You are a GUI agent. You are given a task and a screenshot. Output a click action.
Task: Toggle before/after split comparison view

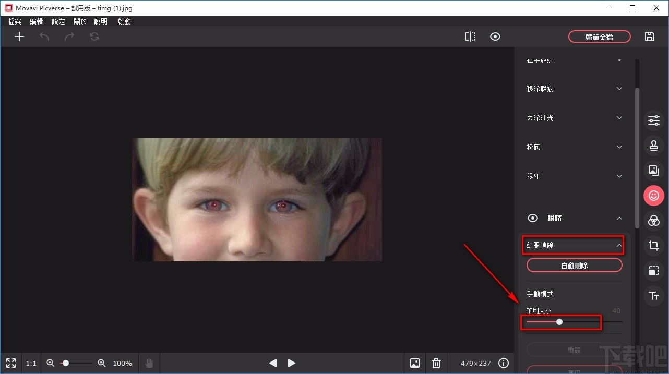470,37
